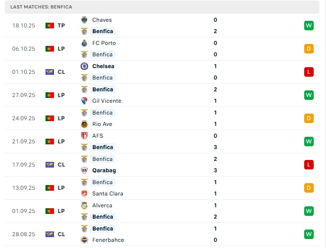Click the Chaves team crest
The width and height of the screenshot is (326, 248).
coord(84,20)
